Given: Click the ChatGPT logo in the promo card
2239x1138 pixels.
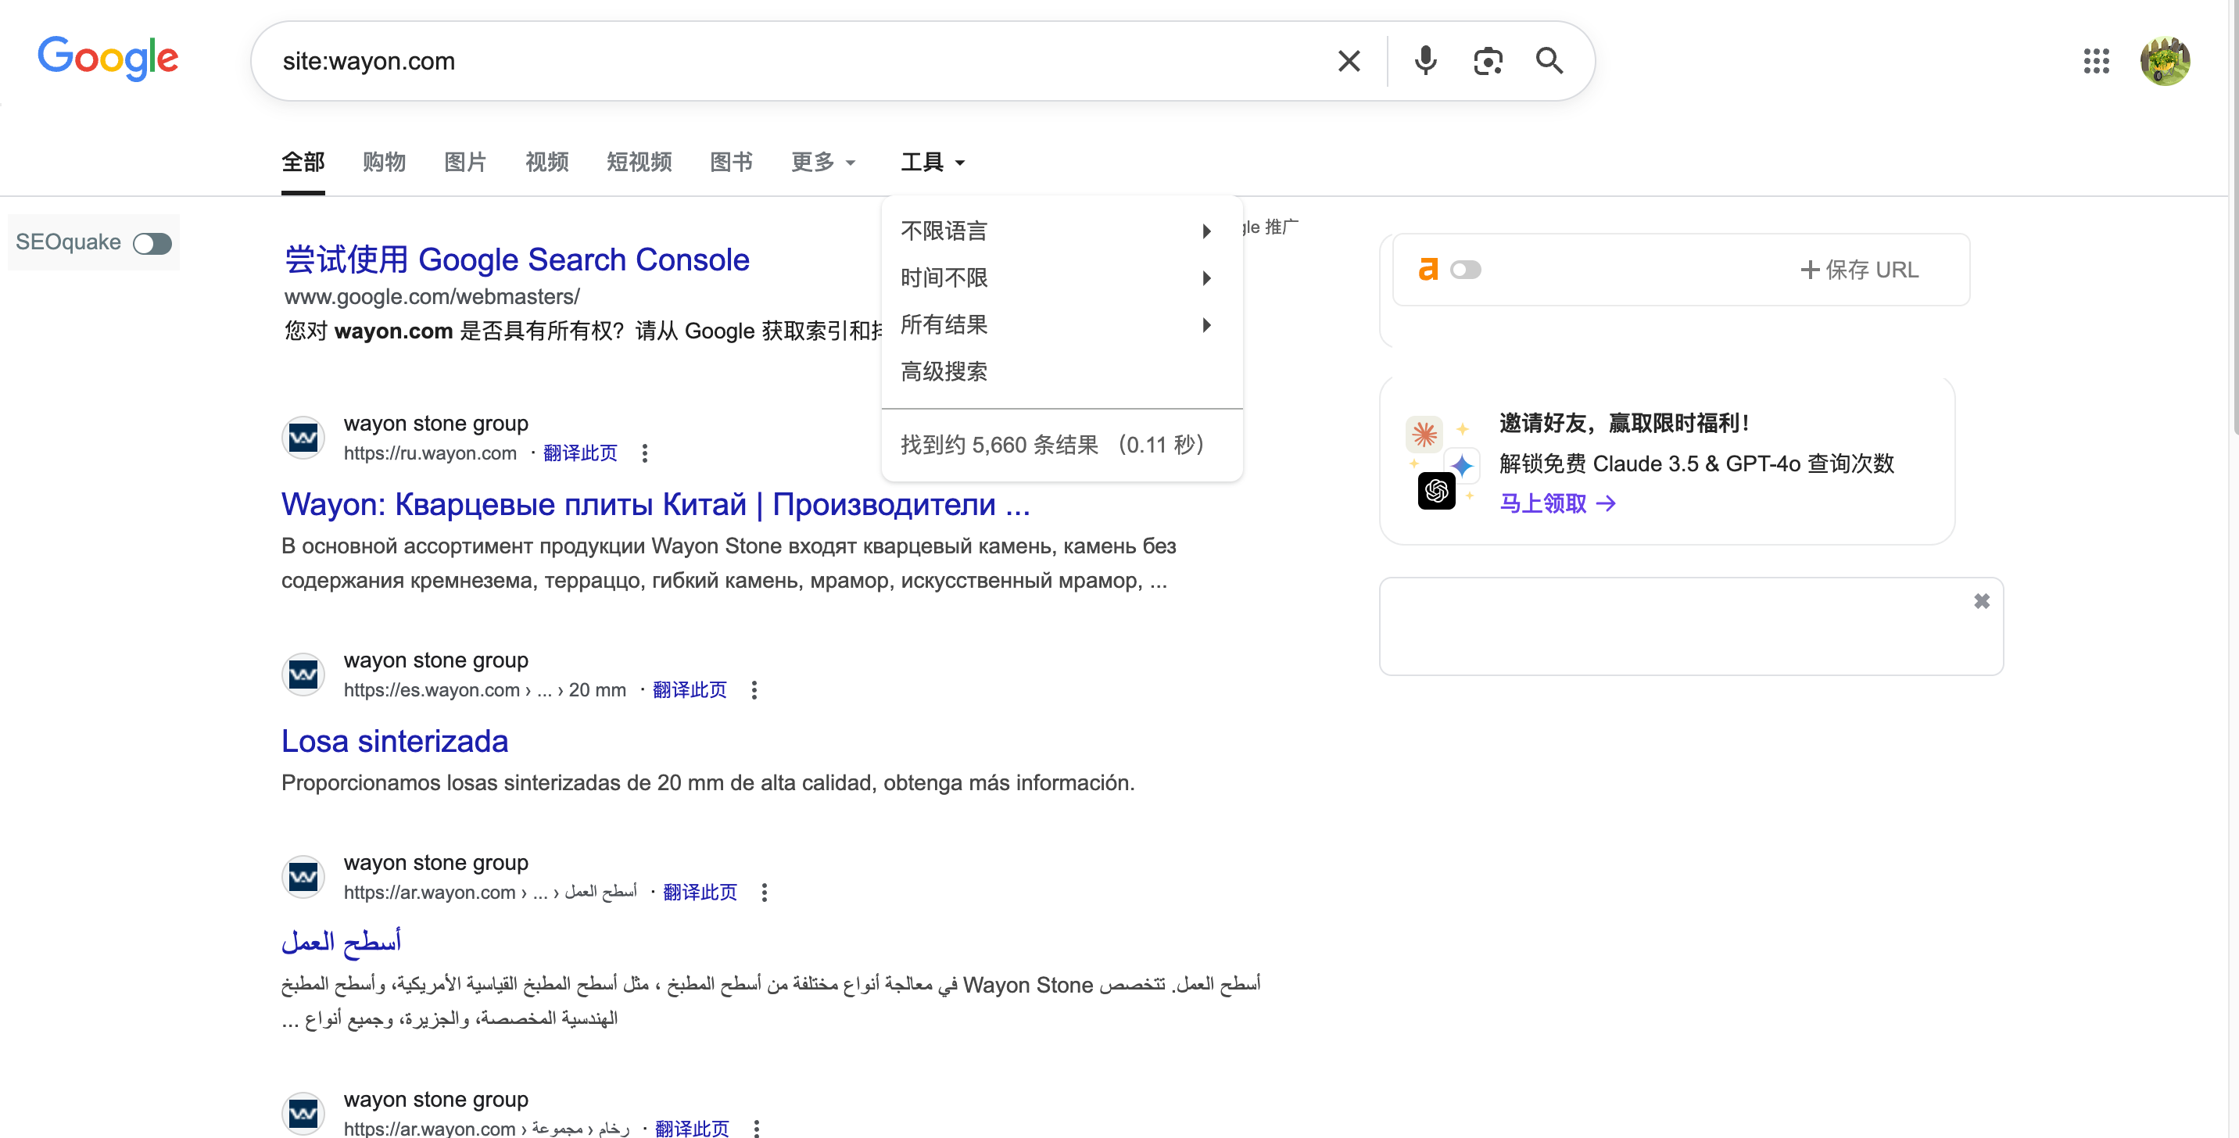Looking at the screenshot, I should [x=1437, y=491].
